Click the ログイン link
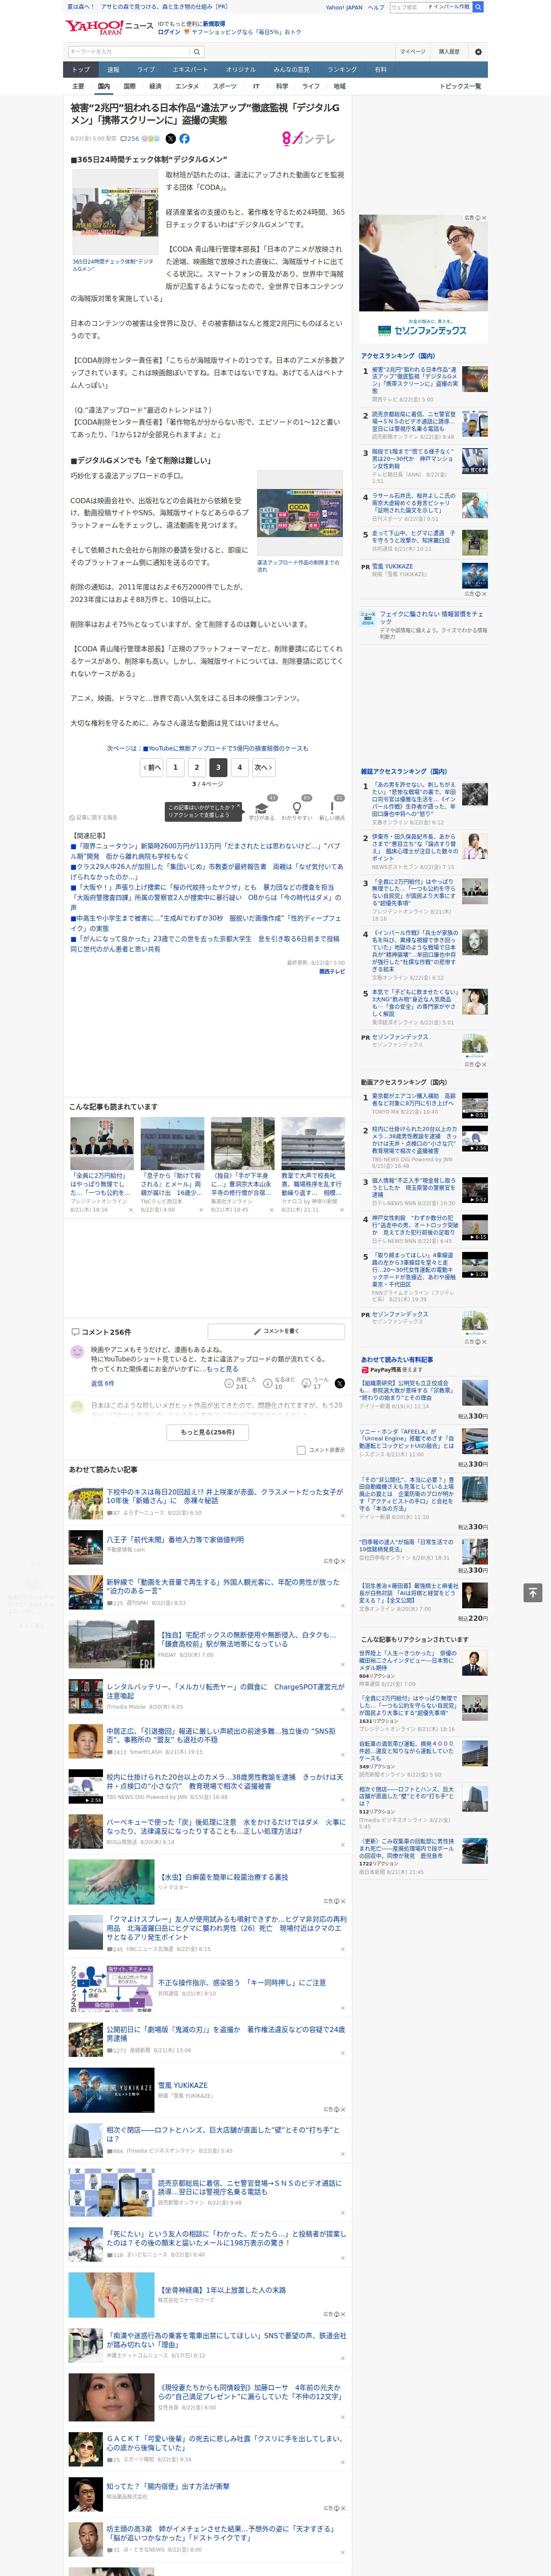This screenshot has height=2576, width=551. point(169,32)
